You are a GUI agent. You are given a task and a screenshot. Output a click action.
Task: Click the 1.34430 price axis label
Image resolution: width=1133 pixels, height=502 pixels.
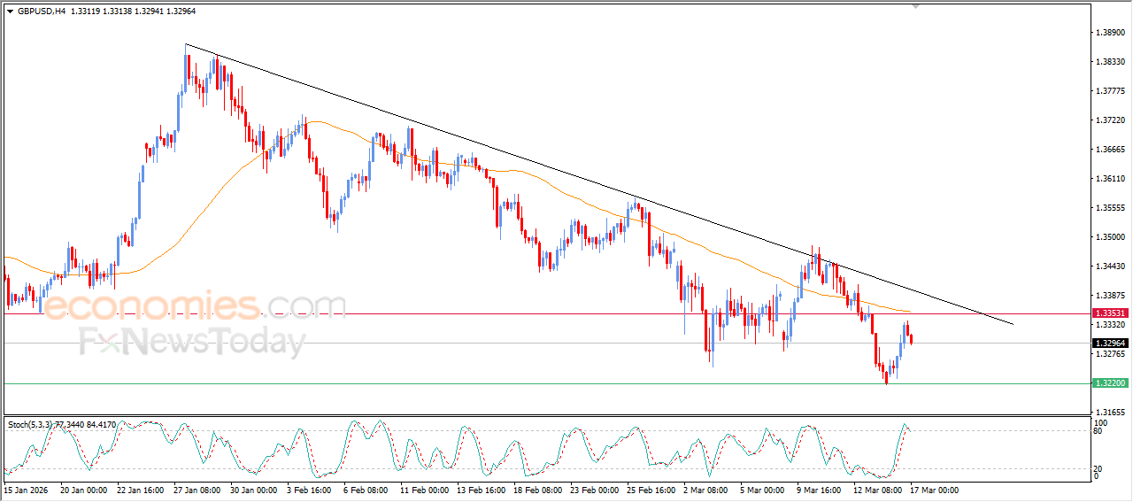1110,266
